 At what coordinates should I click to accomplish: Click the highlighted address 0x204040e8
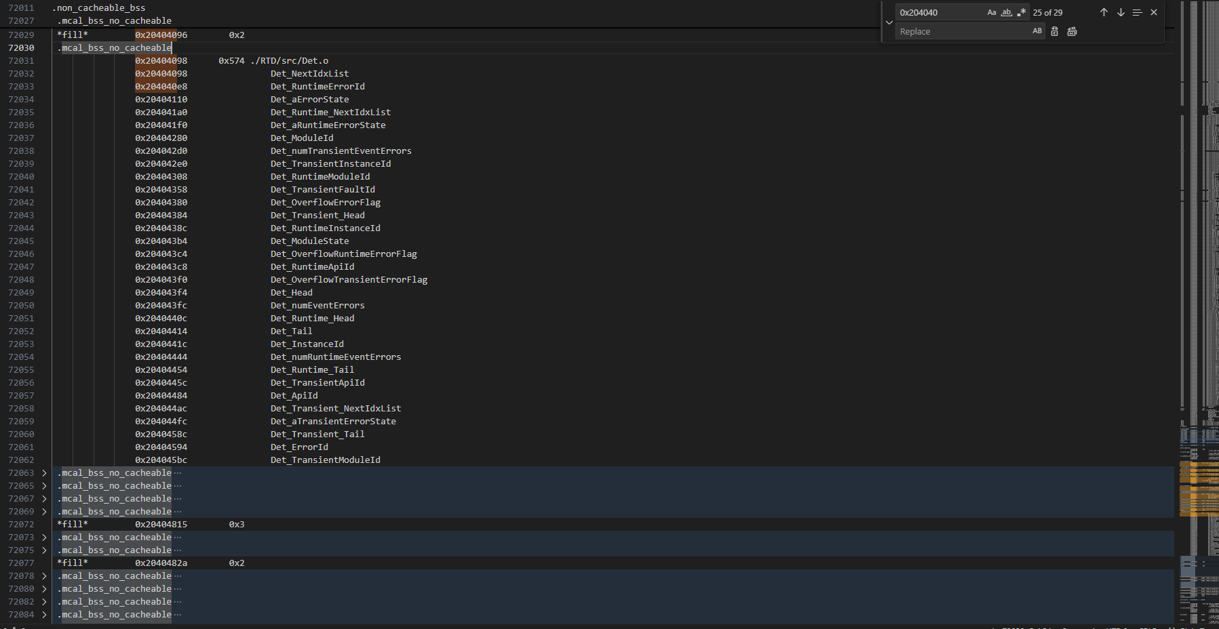[161, 87]
